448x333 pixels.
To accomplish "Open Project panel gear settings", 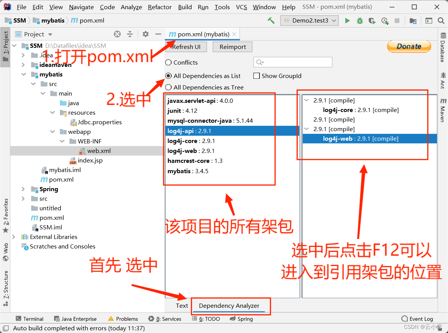I will tap(145, 34).
